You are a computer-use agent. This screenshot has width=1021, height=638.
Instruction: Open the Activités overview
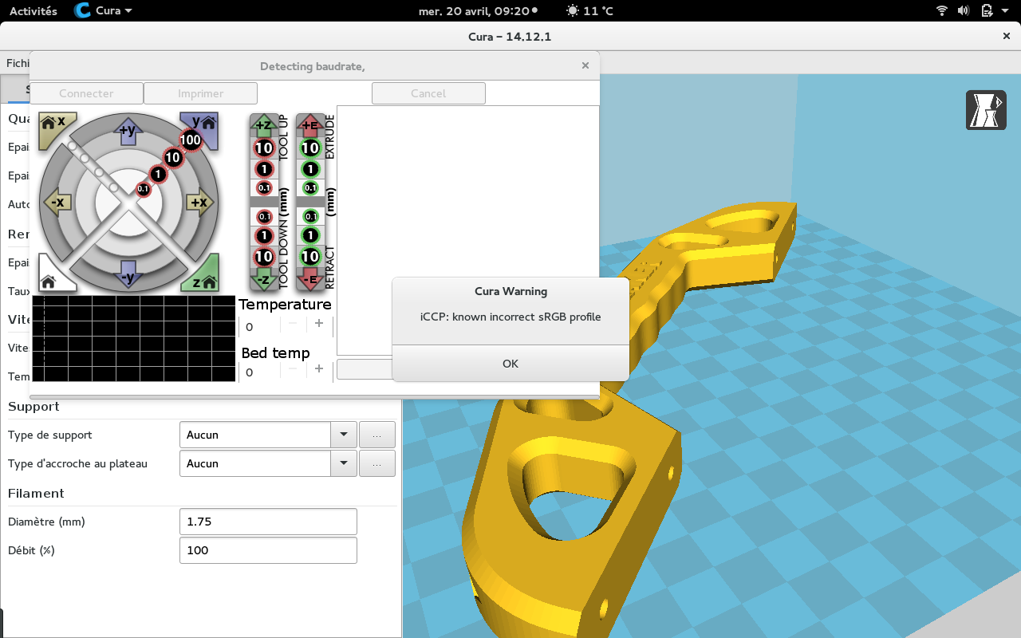33,11
